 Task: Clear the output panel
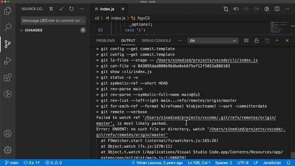[246, 41]
